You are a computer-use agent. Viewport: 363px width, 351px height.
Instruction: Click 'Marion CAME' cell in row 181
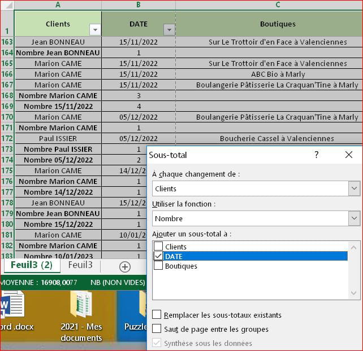[58, 235]
